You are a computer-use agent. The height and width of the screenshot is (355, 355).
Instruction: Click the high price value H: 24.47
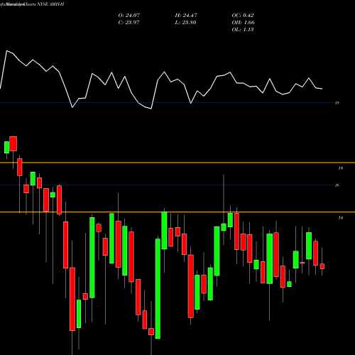(186, 16)
